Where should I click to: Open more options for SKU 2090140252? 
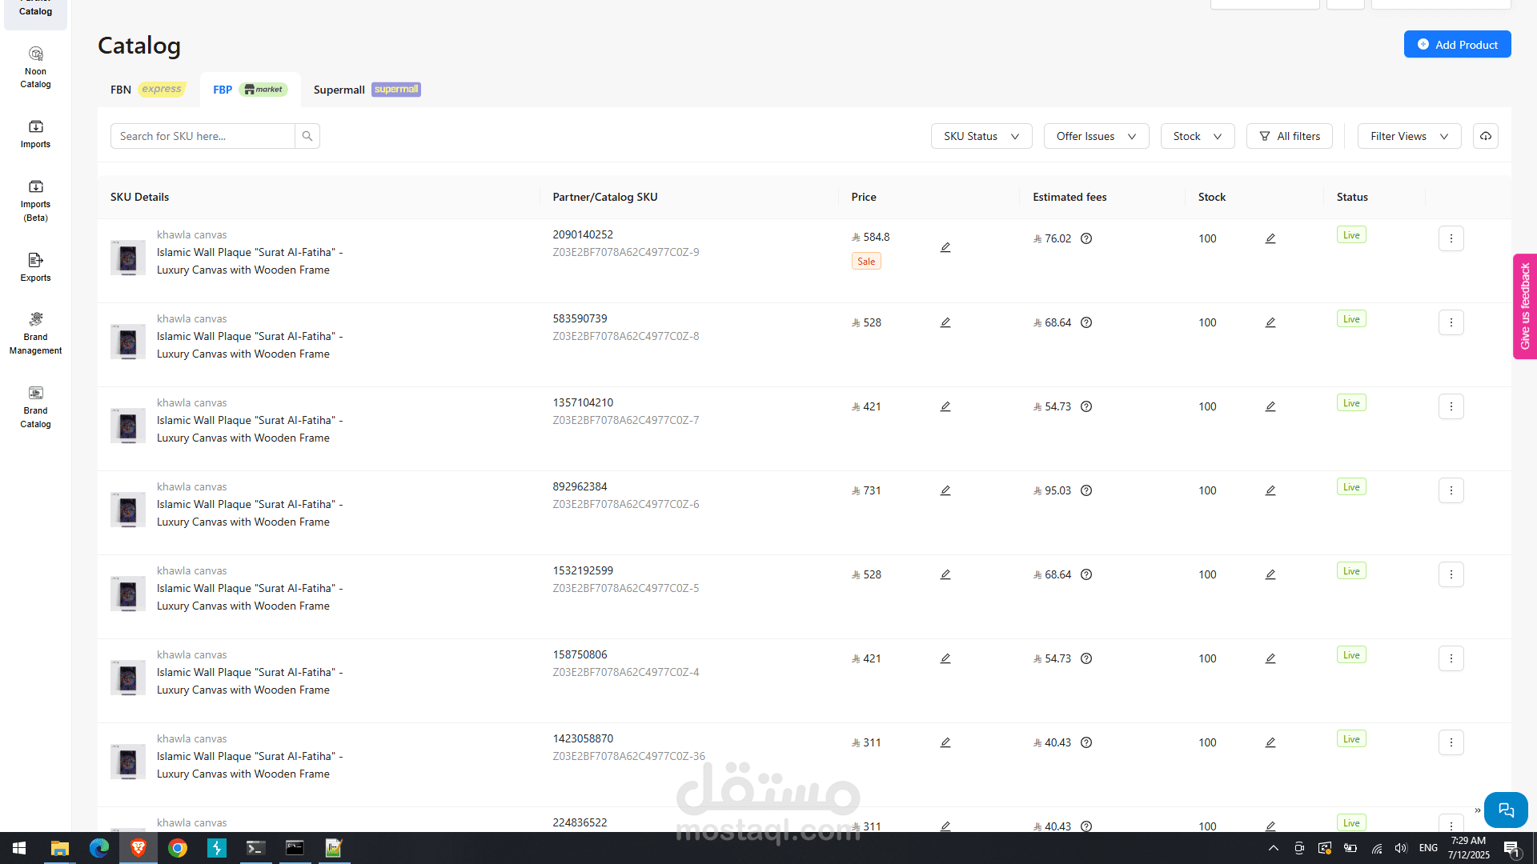[1451, 238]
